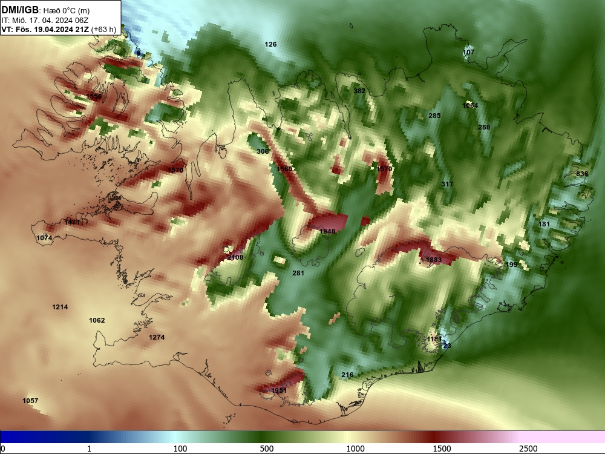Image resolution: width=605 pixels, height=454 pixels.
Task: Click the initialization time 'IT: Mið. 17. 04. 2024 06Z'
Action: pos(45,21)
